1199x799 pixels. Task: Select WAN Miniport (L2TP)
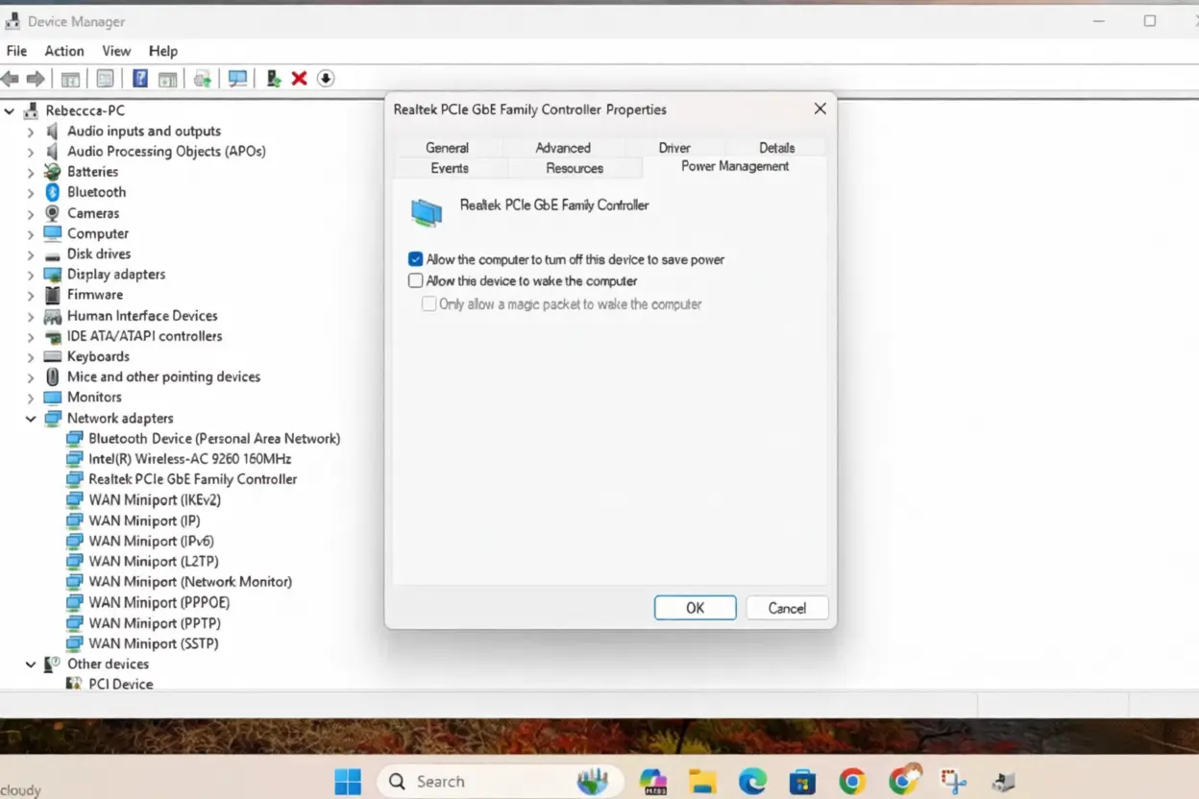click(154, 562)
